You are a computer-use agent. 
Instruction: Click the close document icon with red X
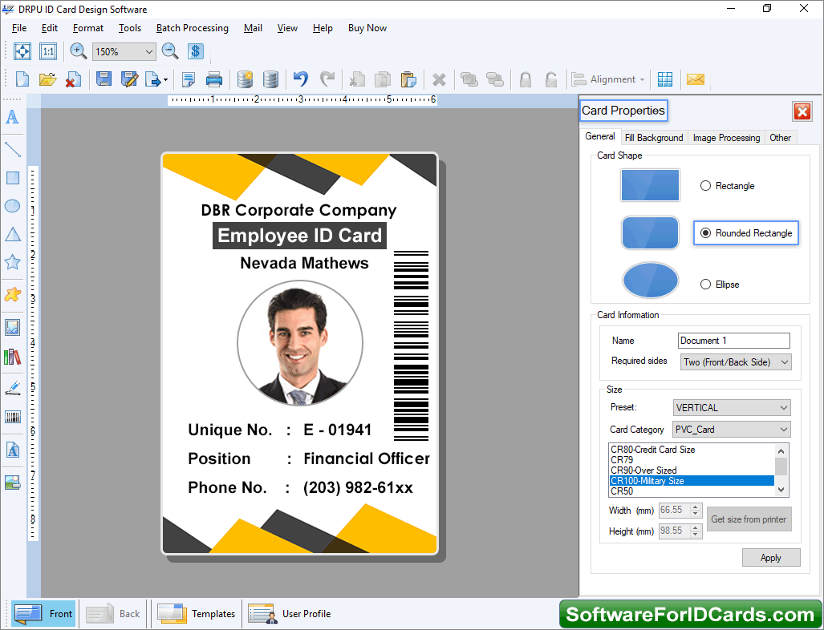(x=73, y=79)
